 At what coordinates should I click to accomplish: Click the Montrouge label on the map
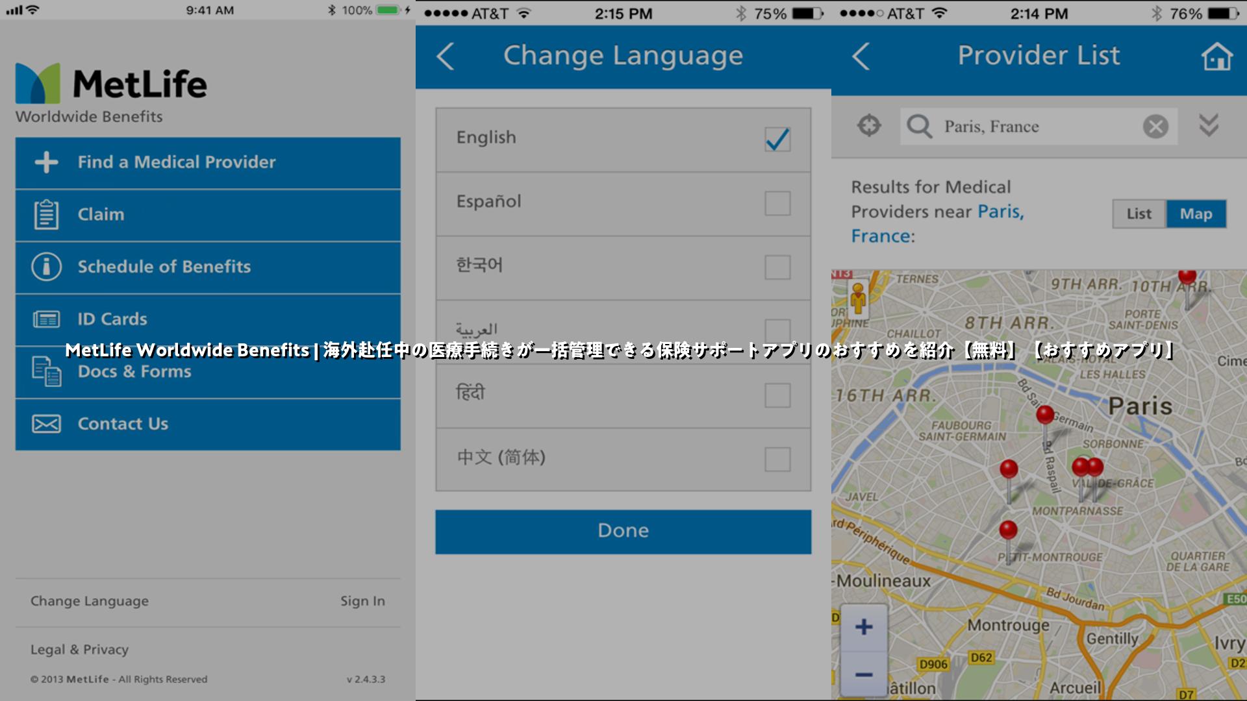(1009, 625)
